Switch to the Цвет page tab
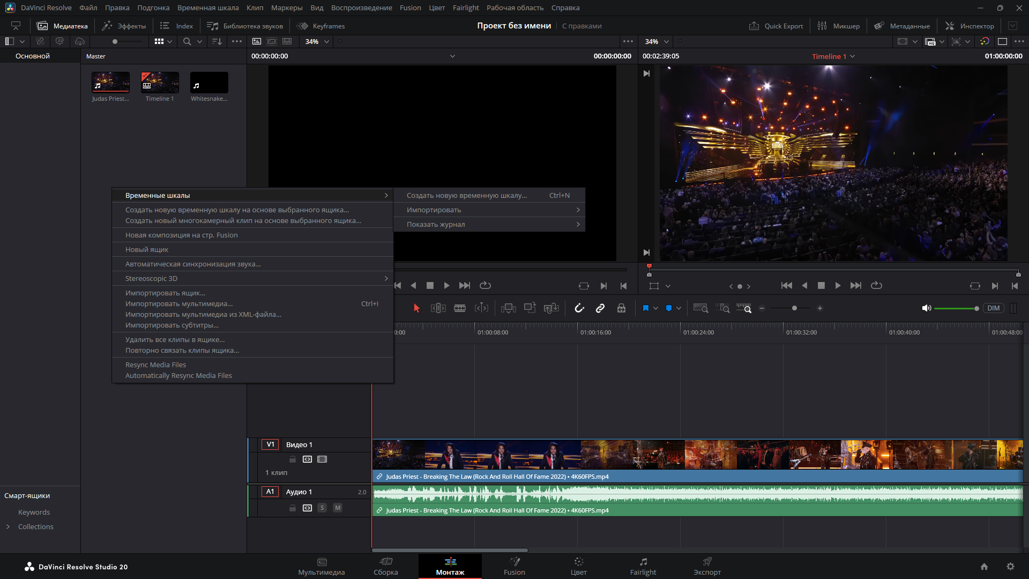 click(579, 566)
